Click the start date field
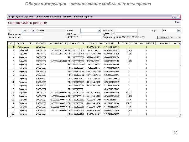Screen dimensions: 189x142 tap(121, 37)
